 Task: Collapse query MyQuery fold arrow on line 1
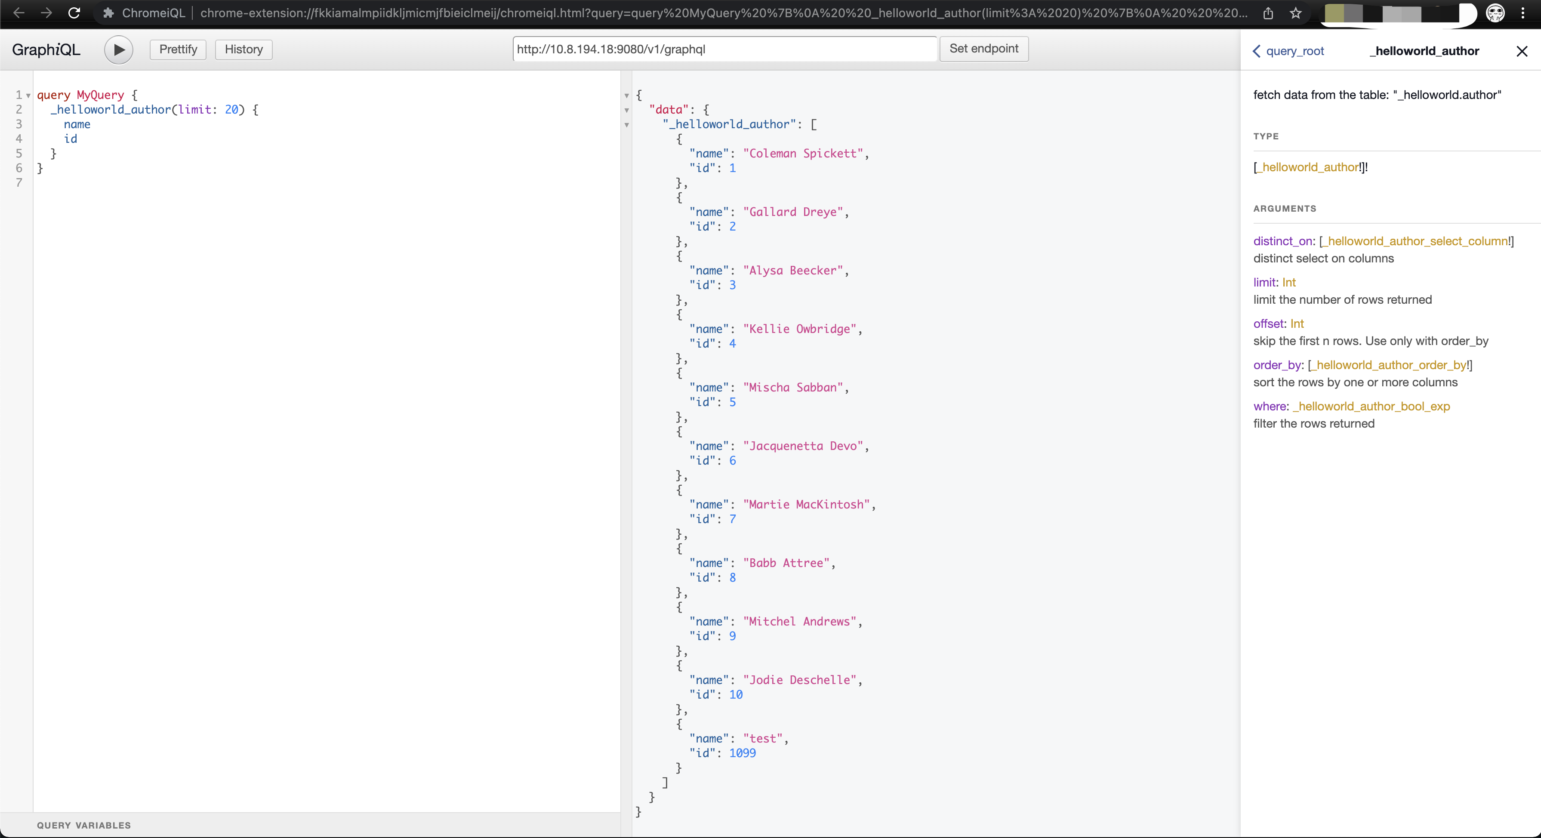point(28,96)
